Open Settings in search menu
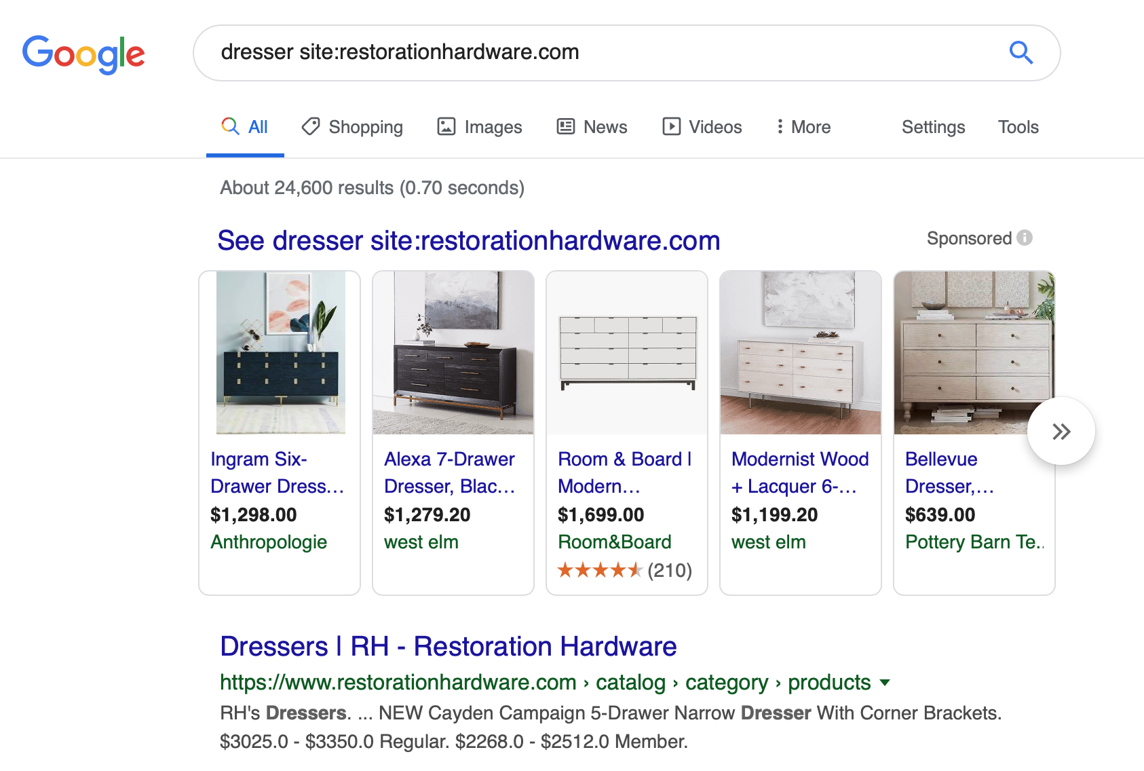1144x771 pixels. pyautogui.click(x=933, y=127)
